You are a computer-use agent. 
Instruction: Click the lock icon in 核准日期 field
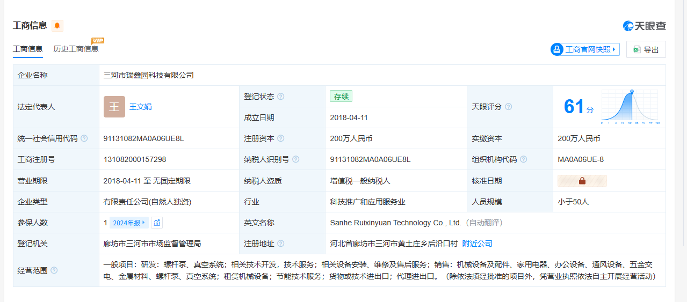pyautogui.click(x=582, y=181)
